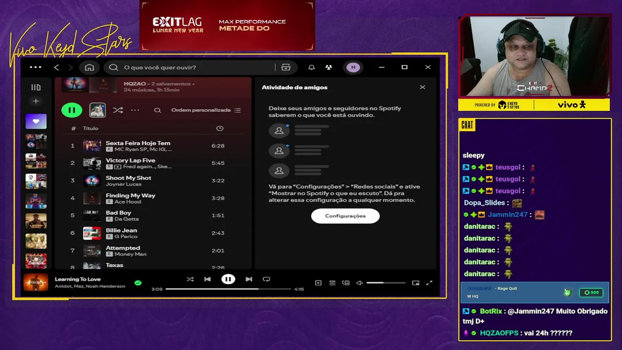Click the 500 channel points button in chat
622x350 pixels.
coord(591,292)
